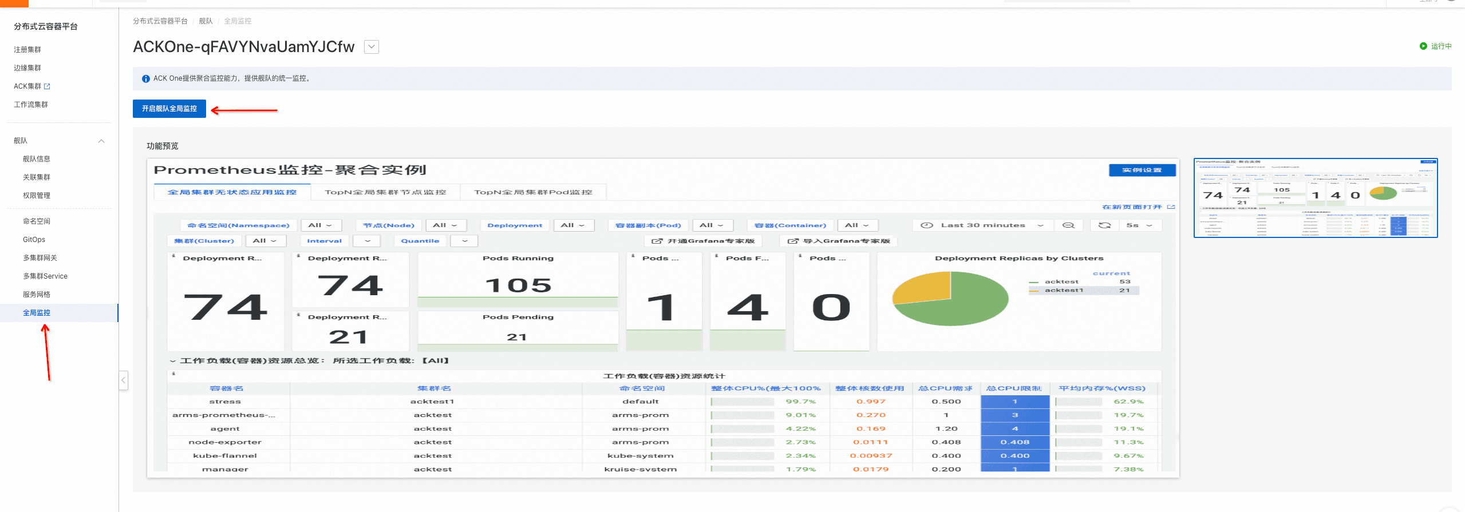Open the cluster name dropdown arrow
The width and height of the screenshot is (1465, 512).
click(372, 47)
